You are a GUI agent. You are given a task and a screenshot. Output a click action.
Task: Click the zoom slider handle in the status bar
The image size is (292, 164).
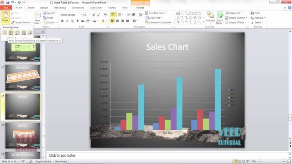click(269, 161)
